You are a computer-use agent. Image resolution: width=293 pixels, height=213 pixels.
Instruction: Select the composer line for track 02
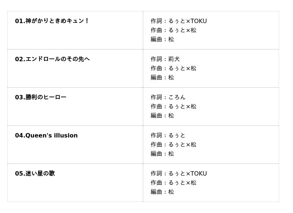pos(174,68)
